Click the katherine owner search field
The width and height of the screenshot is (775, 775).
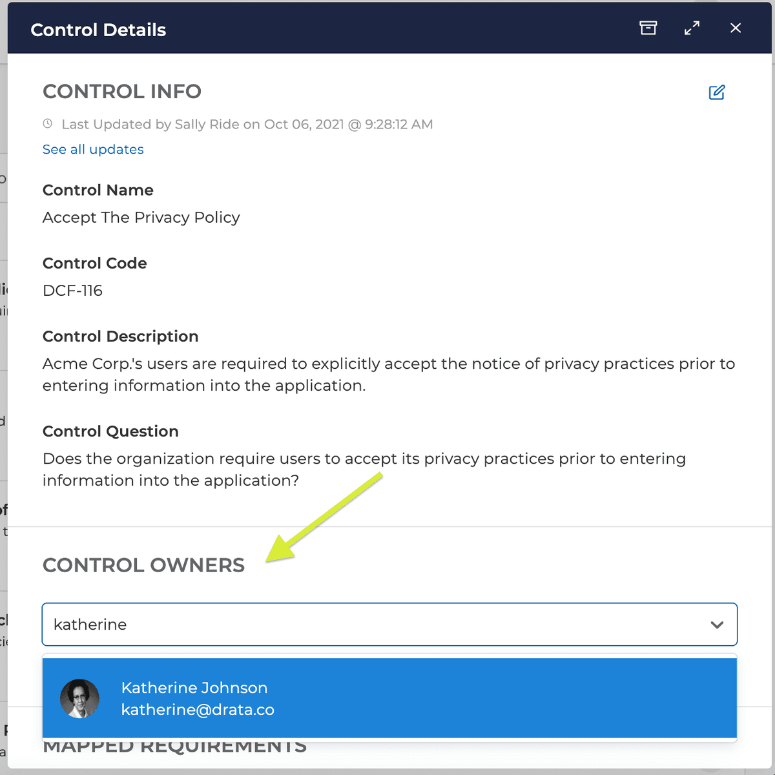[x=389, y=625]
